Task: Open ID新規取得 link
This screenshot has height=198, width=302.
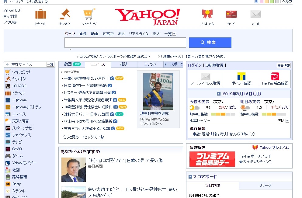Action: pyautogui.click(x=214, y=65)
